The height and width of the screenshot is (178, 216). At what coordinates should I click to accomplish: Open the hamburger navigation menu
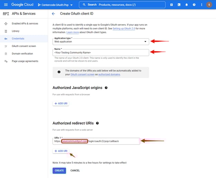(6, 5)
